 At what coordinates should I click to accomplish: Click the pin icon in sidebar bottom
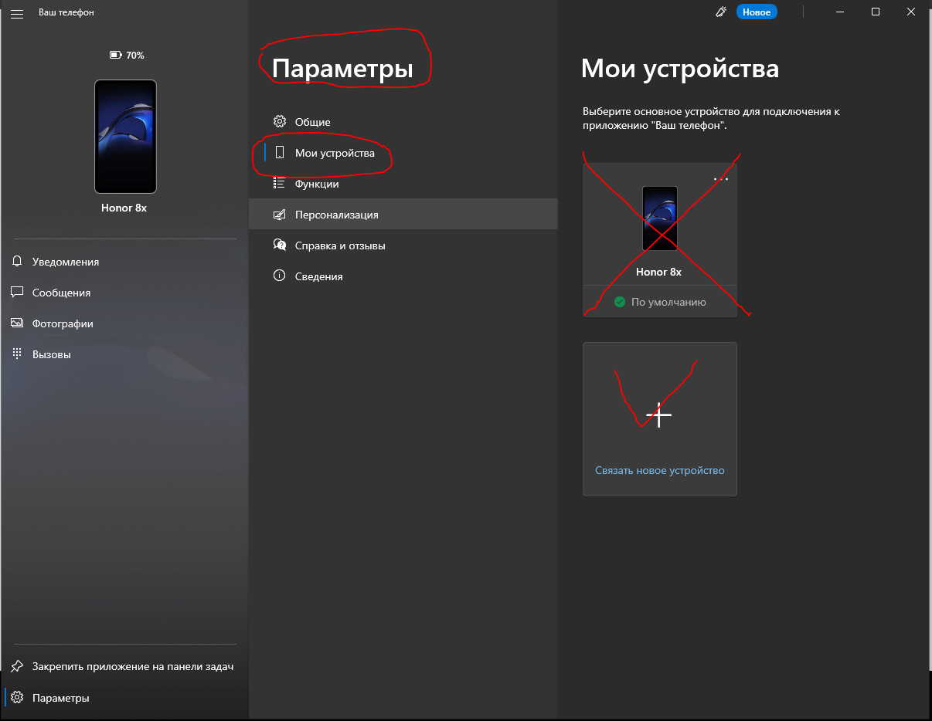(17, 666)
